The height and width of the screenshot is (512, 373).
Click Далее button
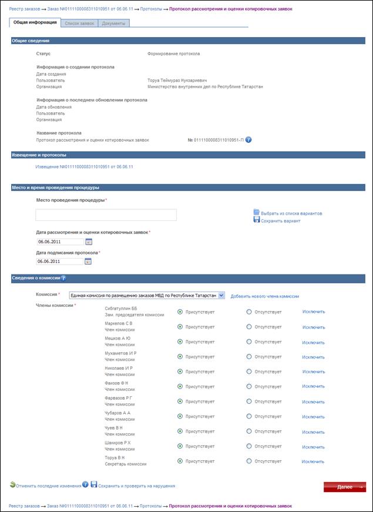pyautogui.click(x=345, y=487)
